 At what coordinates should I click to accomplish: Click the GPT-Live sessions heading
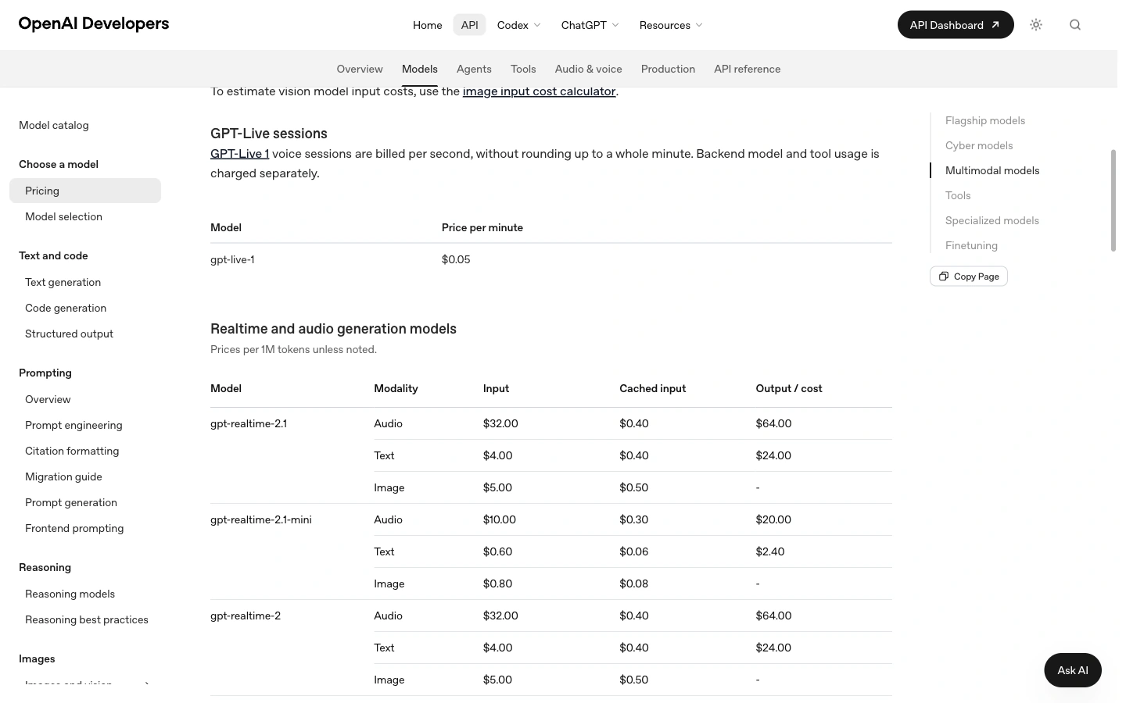click(x=269, y=134)
